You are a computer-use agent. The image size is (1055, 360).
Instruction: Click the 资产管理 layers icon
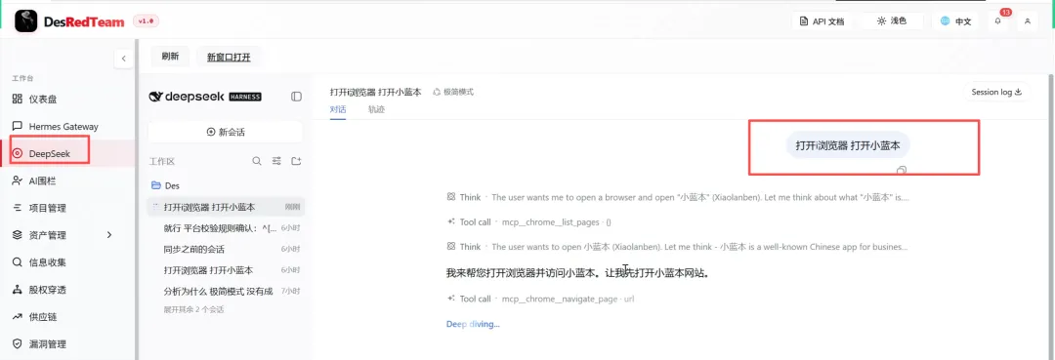coord(18,235)
